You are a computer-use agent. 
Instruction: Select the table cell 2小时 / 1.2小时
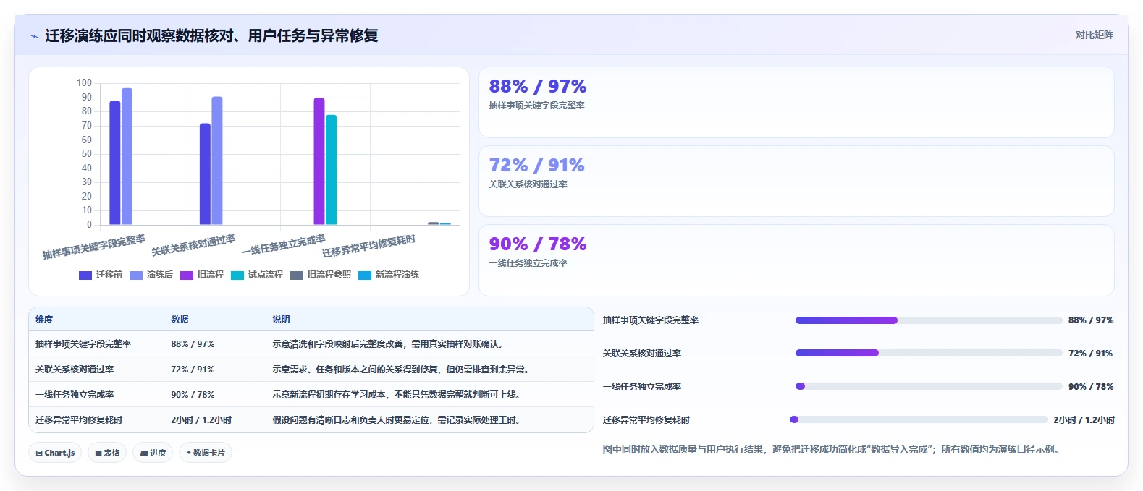[201, 420]
